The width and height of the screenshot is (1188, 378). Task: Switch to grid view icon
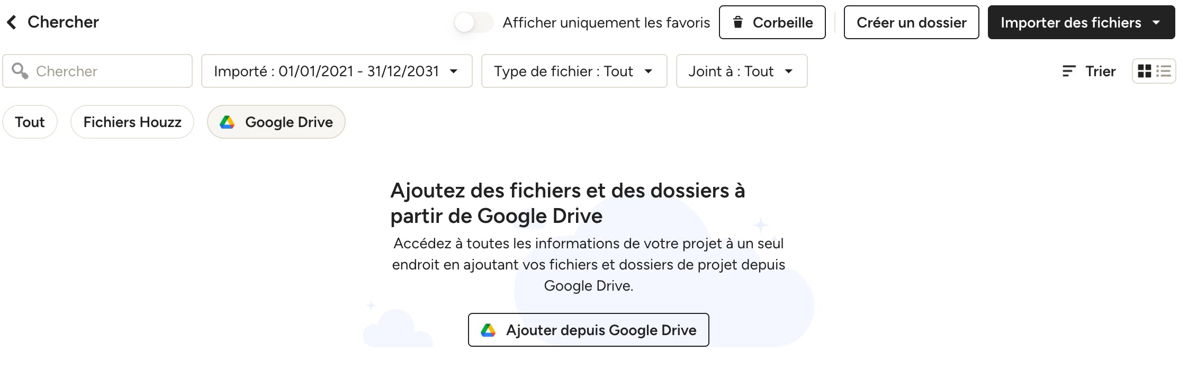(x=1144, y=71)
